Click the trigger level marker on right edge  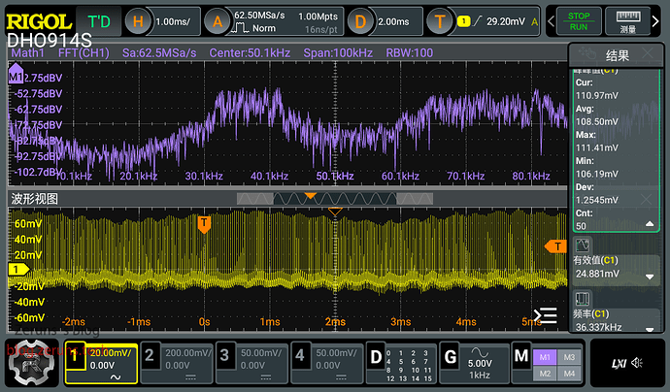[x=555, y=246]
